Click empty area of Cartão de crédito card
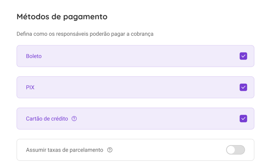 point(156,119)
